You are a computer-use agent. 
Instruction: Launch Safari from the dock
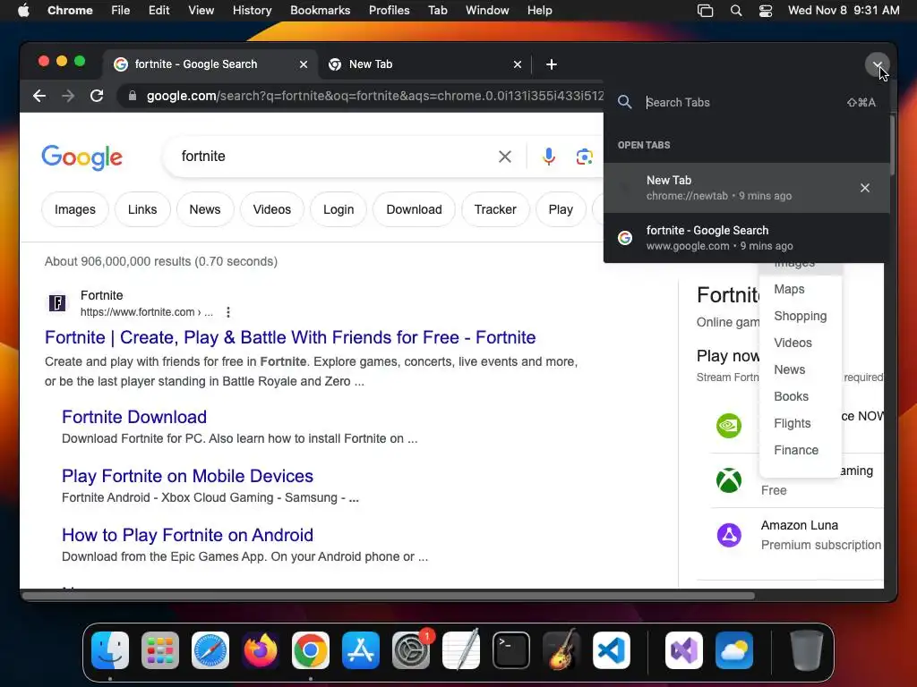click(x=210, y=650)
